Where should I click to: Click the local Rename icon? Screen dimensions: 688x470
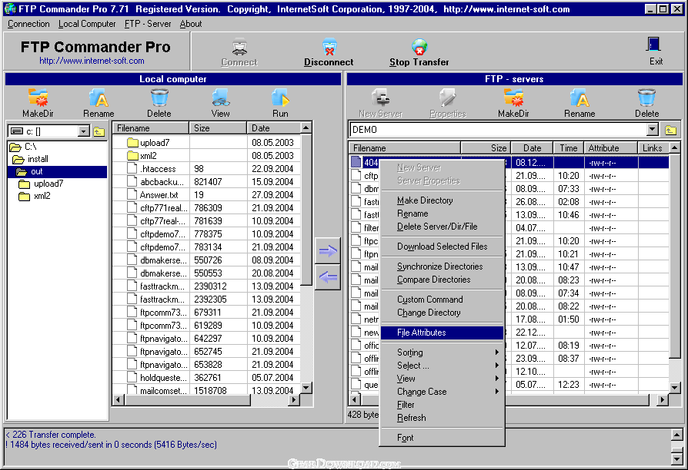(x=98, y=98)
